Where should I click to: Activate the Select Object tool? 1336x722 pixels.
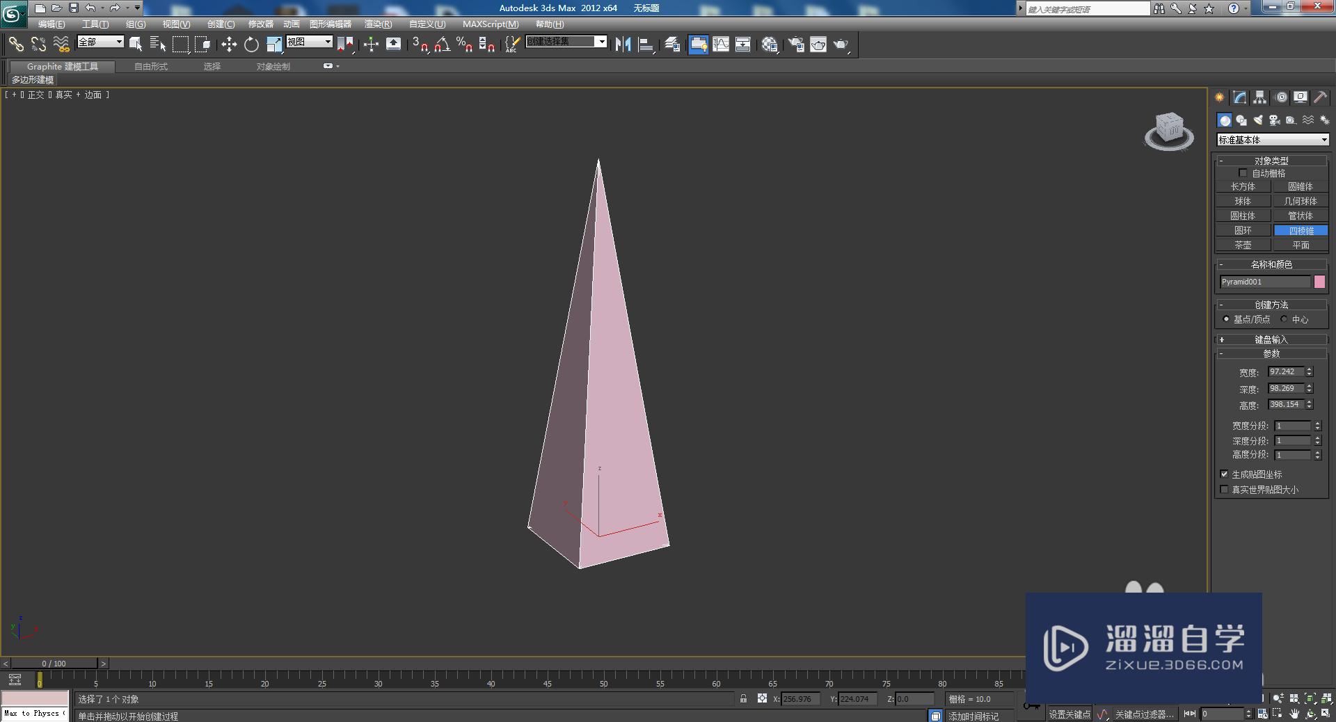click(x=136, y=45)
